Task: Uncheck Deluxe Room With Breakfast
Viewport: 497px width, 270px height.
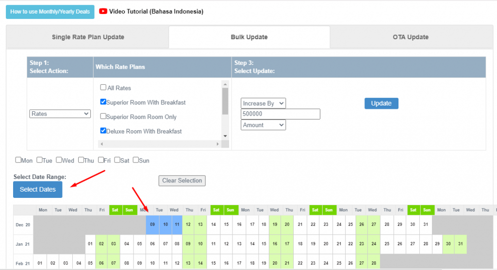Action: [103, 131]
